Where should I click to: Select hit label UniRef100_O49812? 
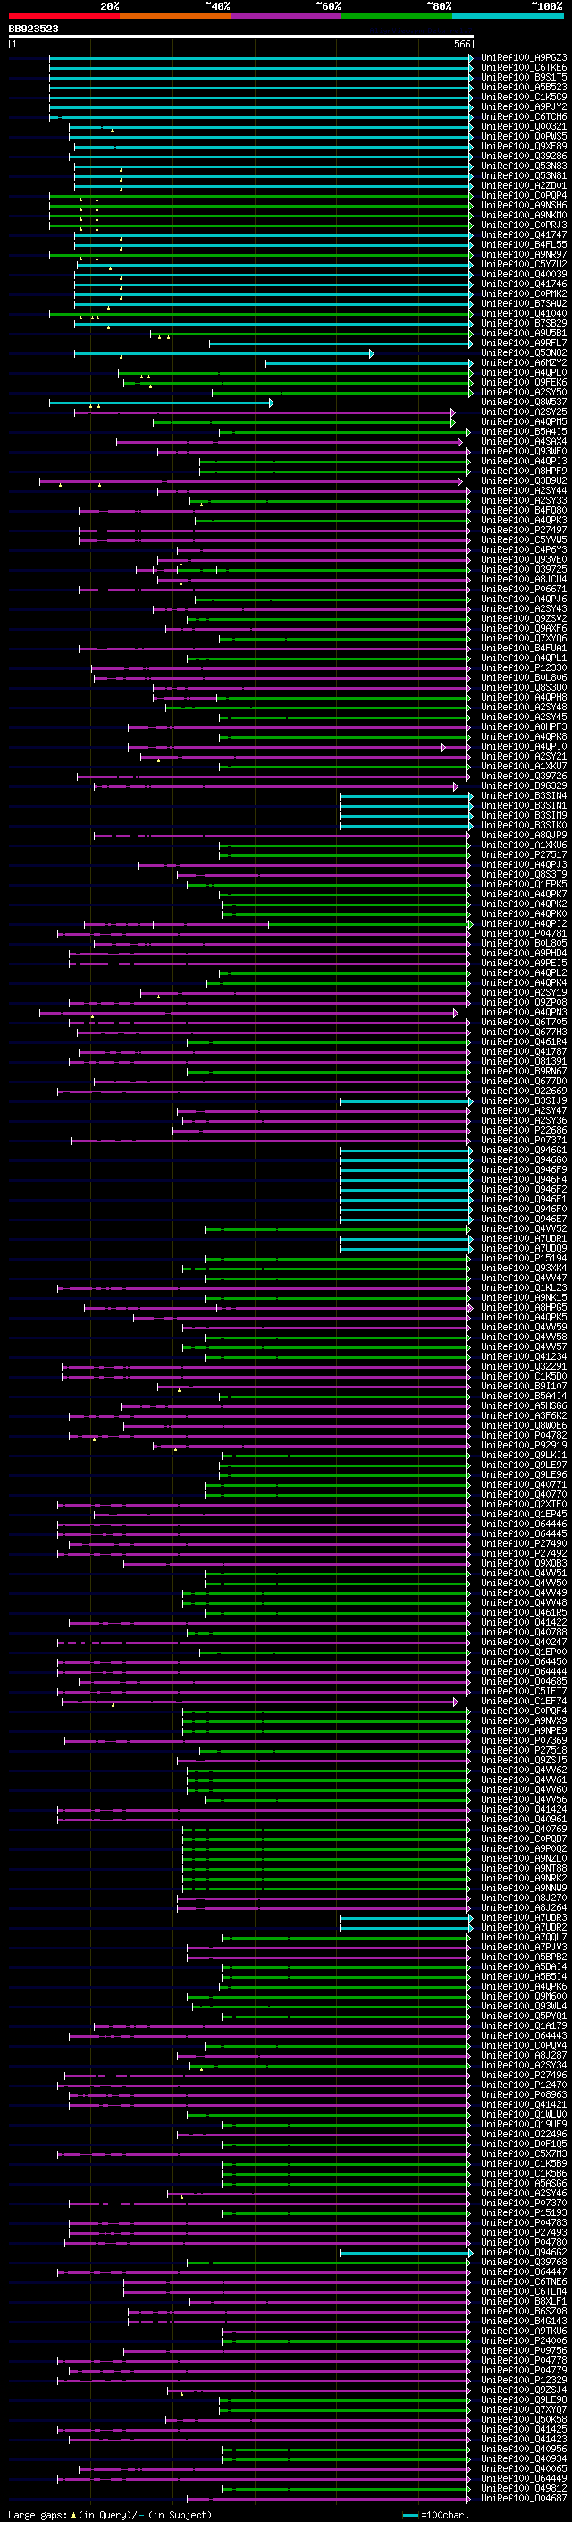(x=524, y=2489)
